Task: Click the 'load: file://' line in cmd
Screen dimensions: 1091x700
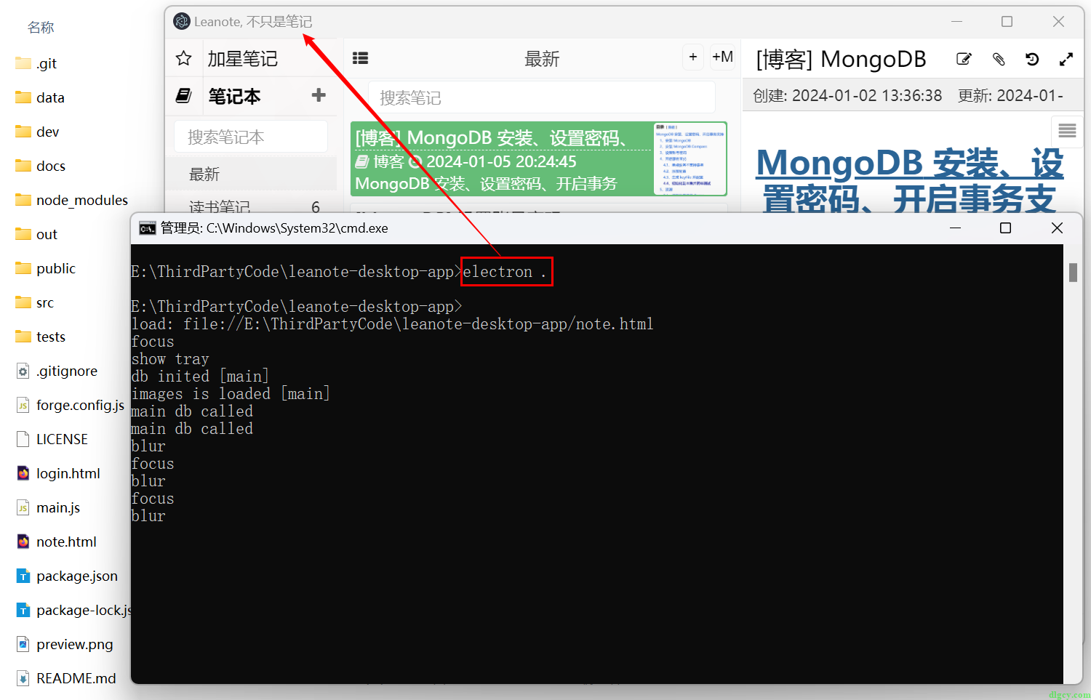Action: 392,324
